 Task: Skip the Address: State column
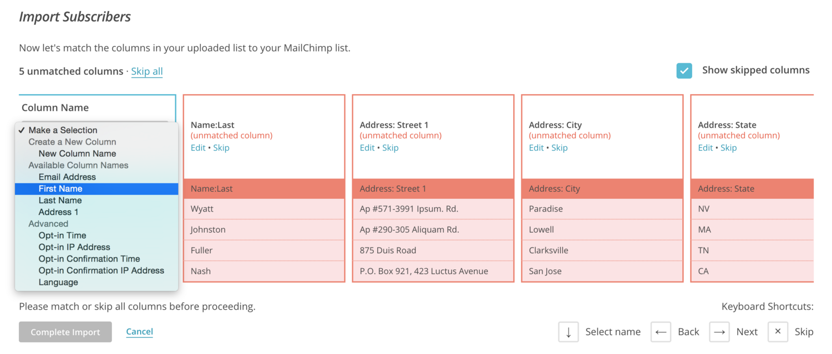728,148
